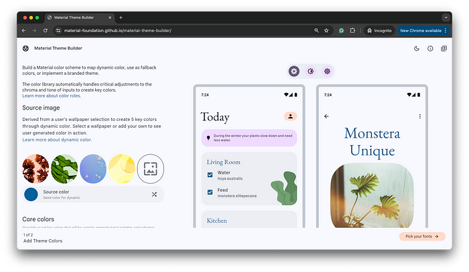Open a new browser tab

(x=121, y=17)
